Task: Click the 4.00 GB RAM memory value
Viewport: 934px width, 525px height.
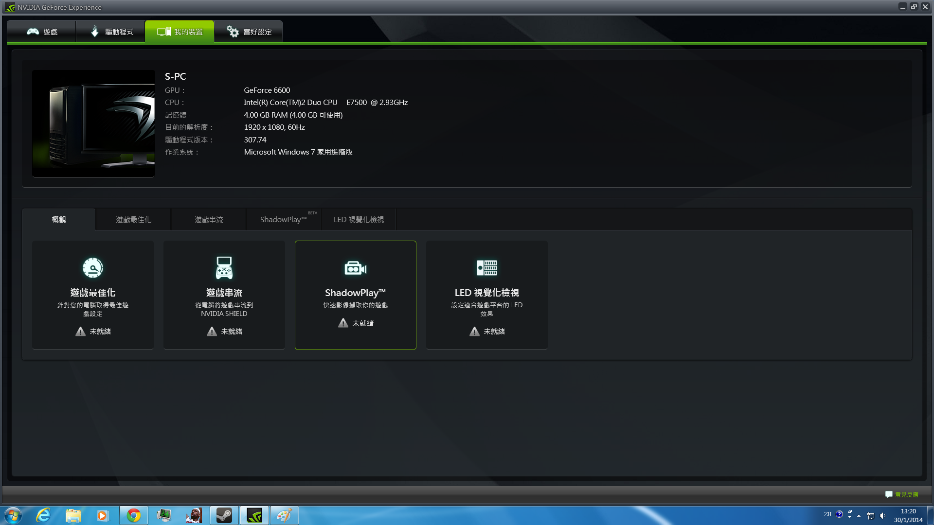Action: [x=293, y=115]
